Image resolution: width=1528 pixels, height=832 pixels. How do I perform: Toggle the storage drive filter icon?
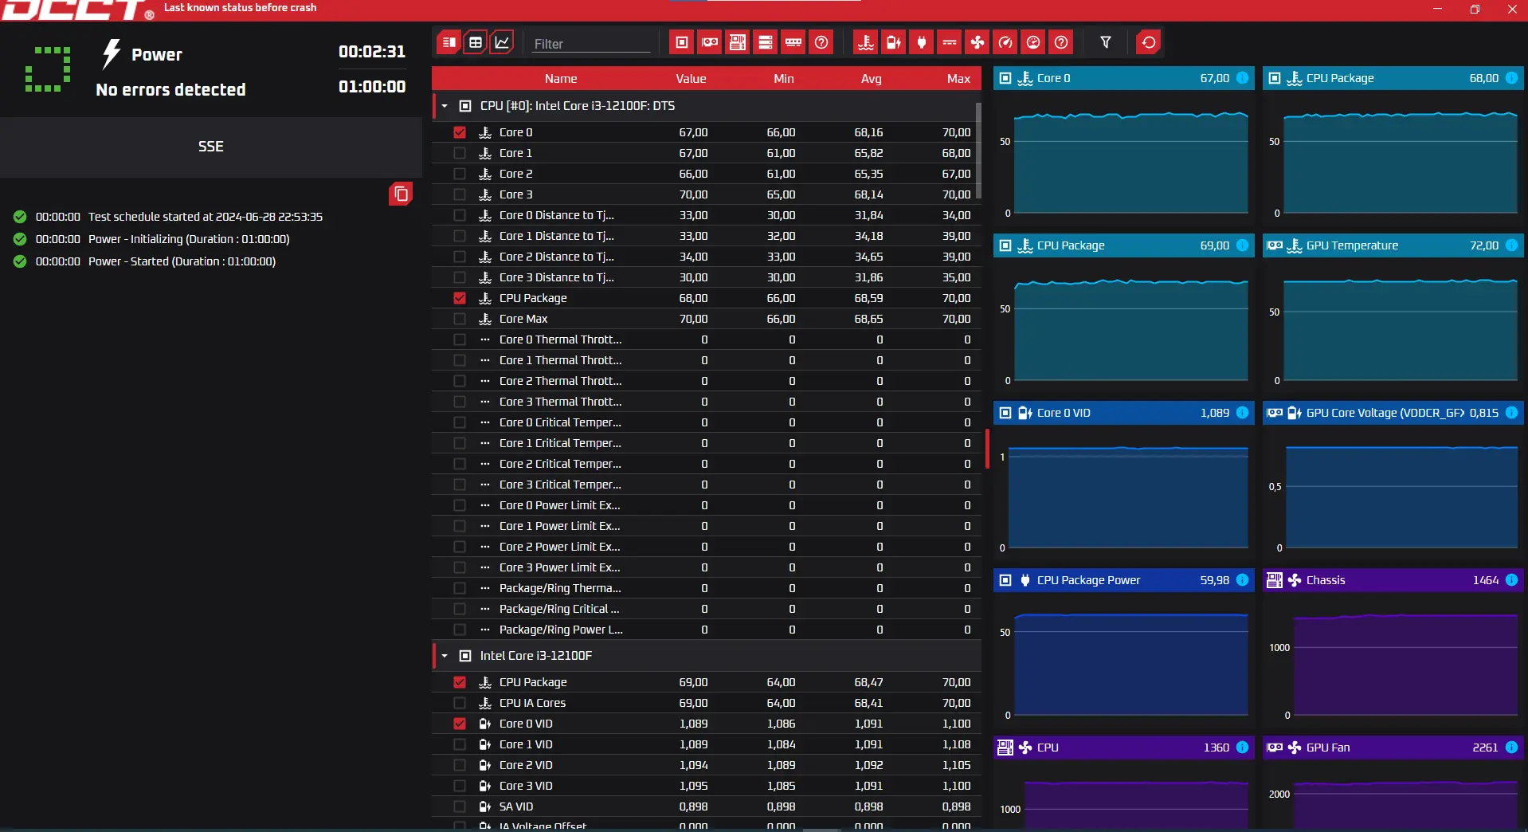click(766, 42)
